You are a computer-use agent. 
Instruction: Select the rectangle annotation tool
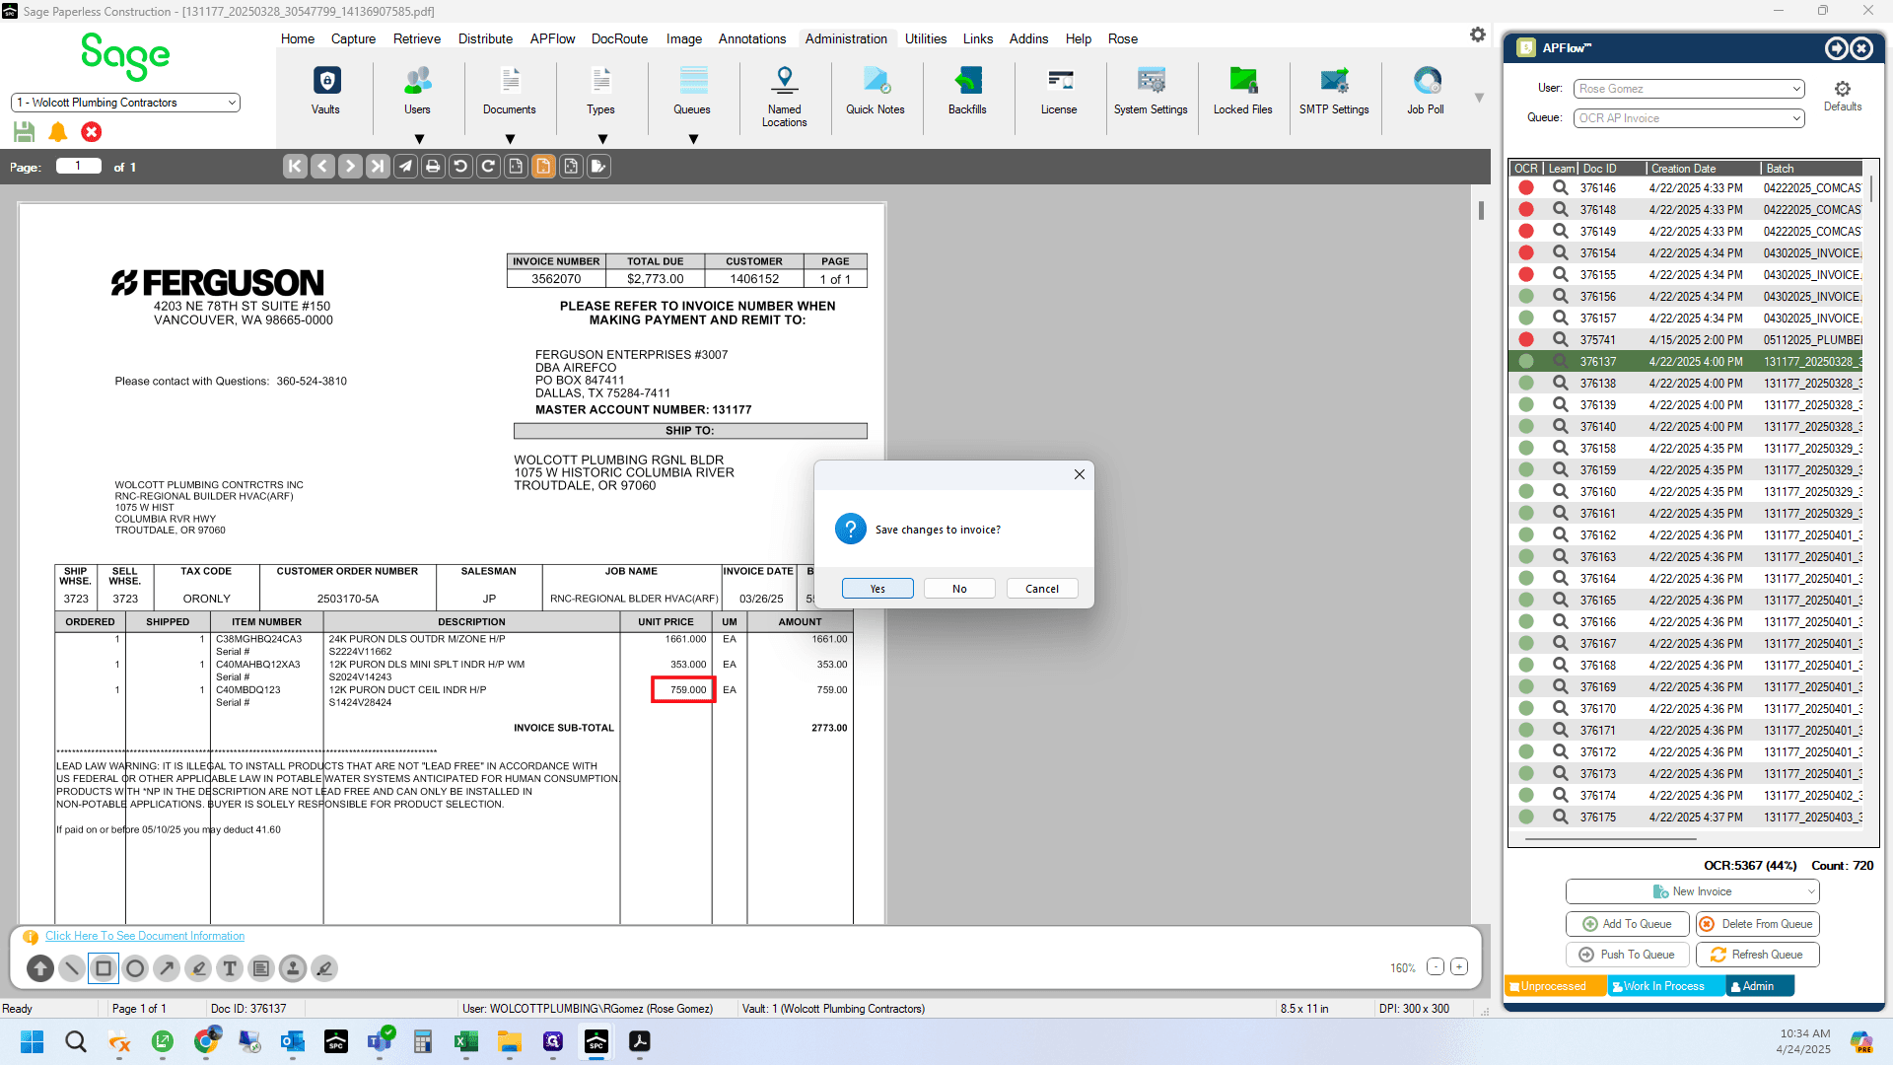point(104,968)
